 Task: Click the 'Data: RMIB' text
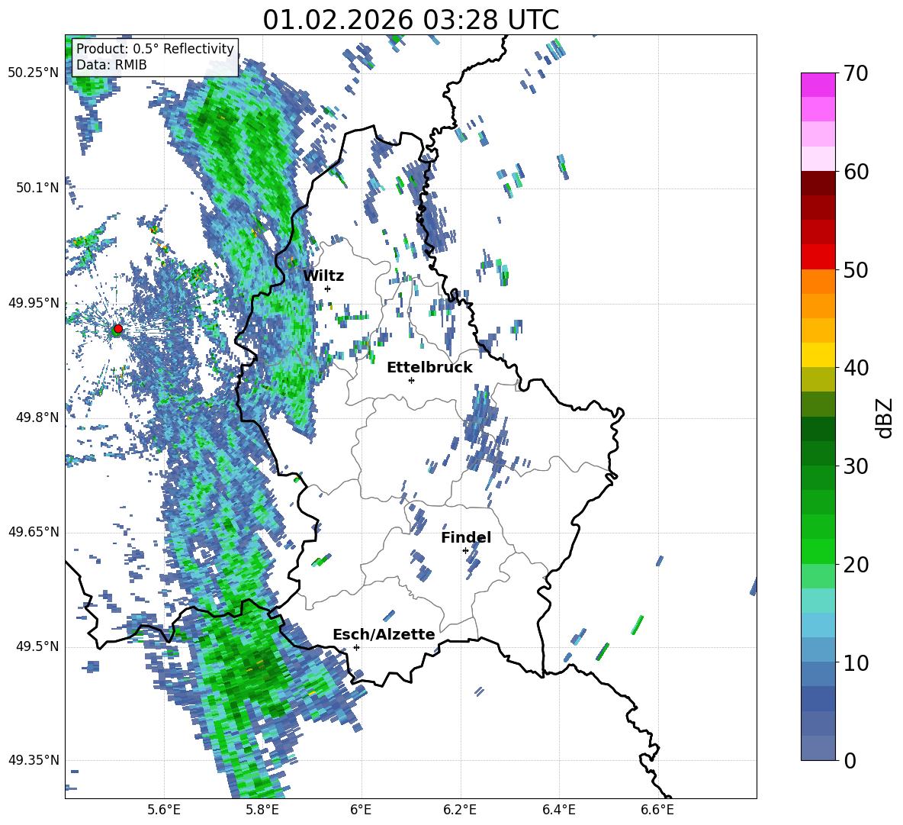click(x=111, y=65)
